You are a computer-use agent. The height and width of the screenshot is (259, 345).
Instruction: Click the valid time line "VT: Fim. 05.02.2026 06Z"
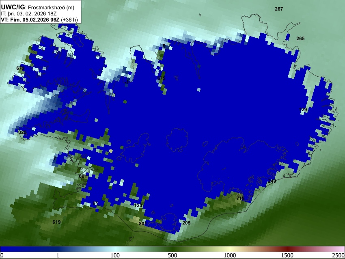(30, 19)
